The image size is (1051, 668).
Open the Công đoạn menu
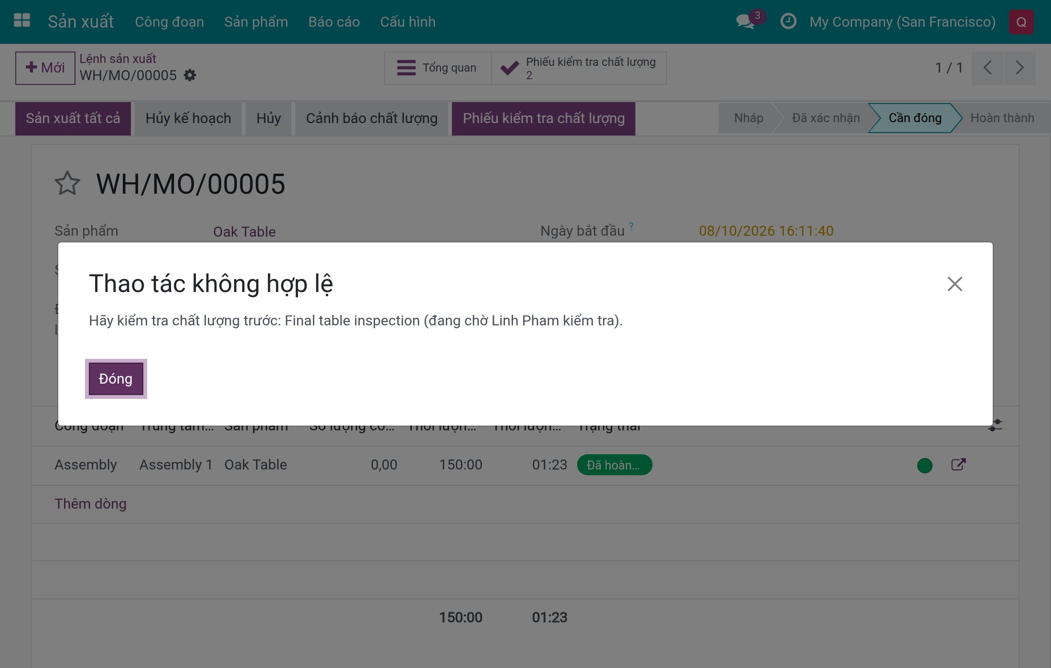[x=169, y=22]
